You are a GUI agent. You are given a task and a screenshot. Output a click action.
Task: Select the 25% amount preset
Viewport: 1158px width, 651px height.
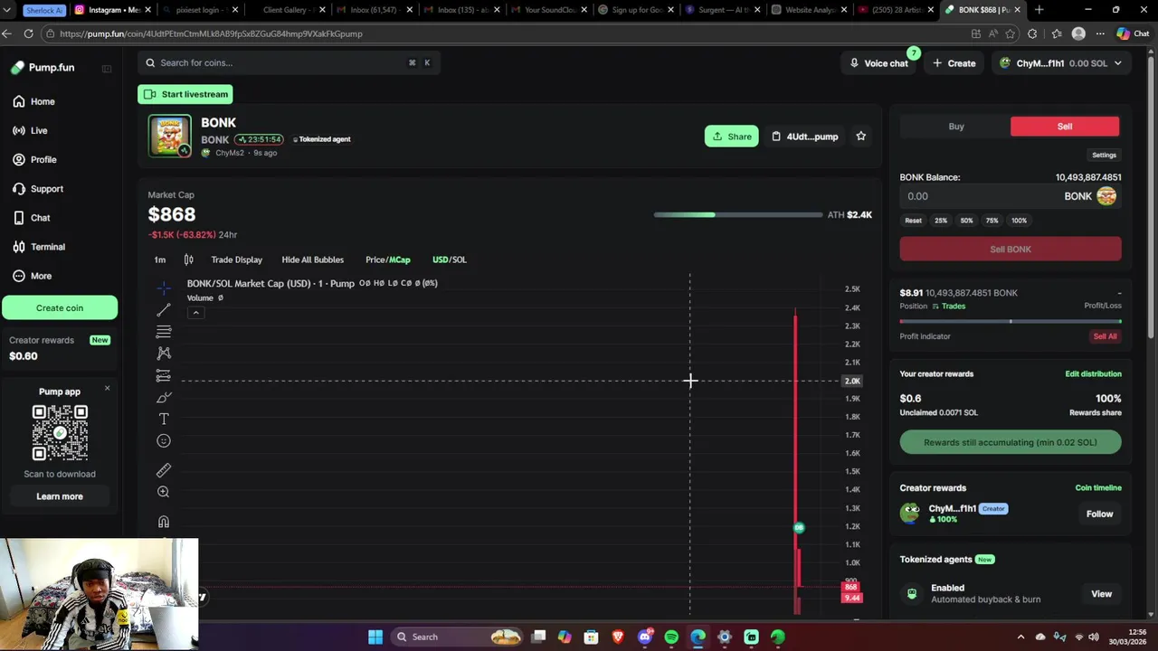coord(941,221)
